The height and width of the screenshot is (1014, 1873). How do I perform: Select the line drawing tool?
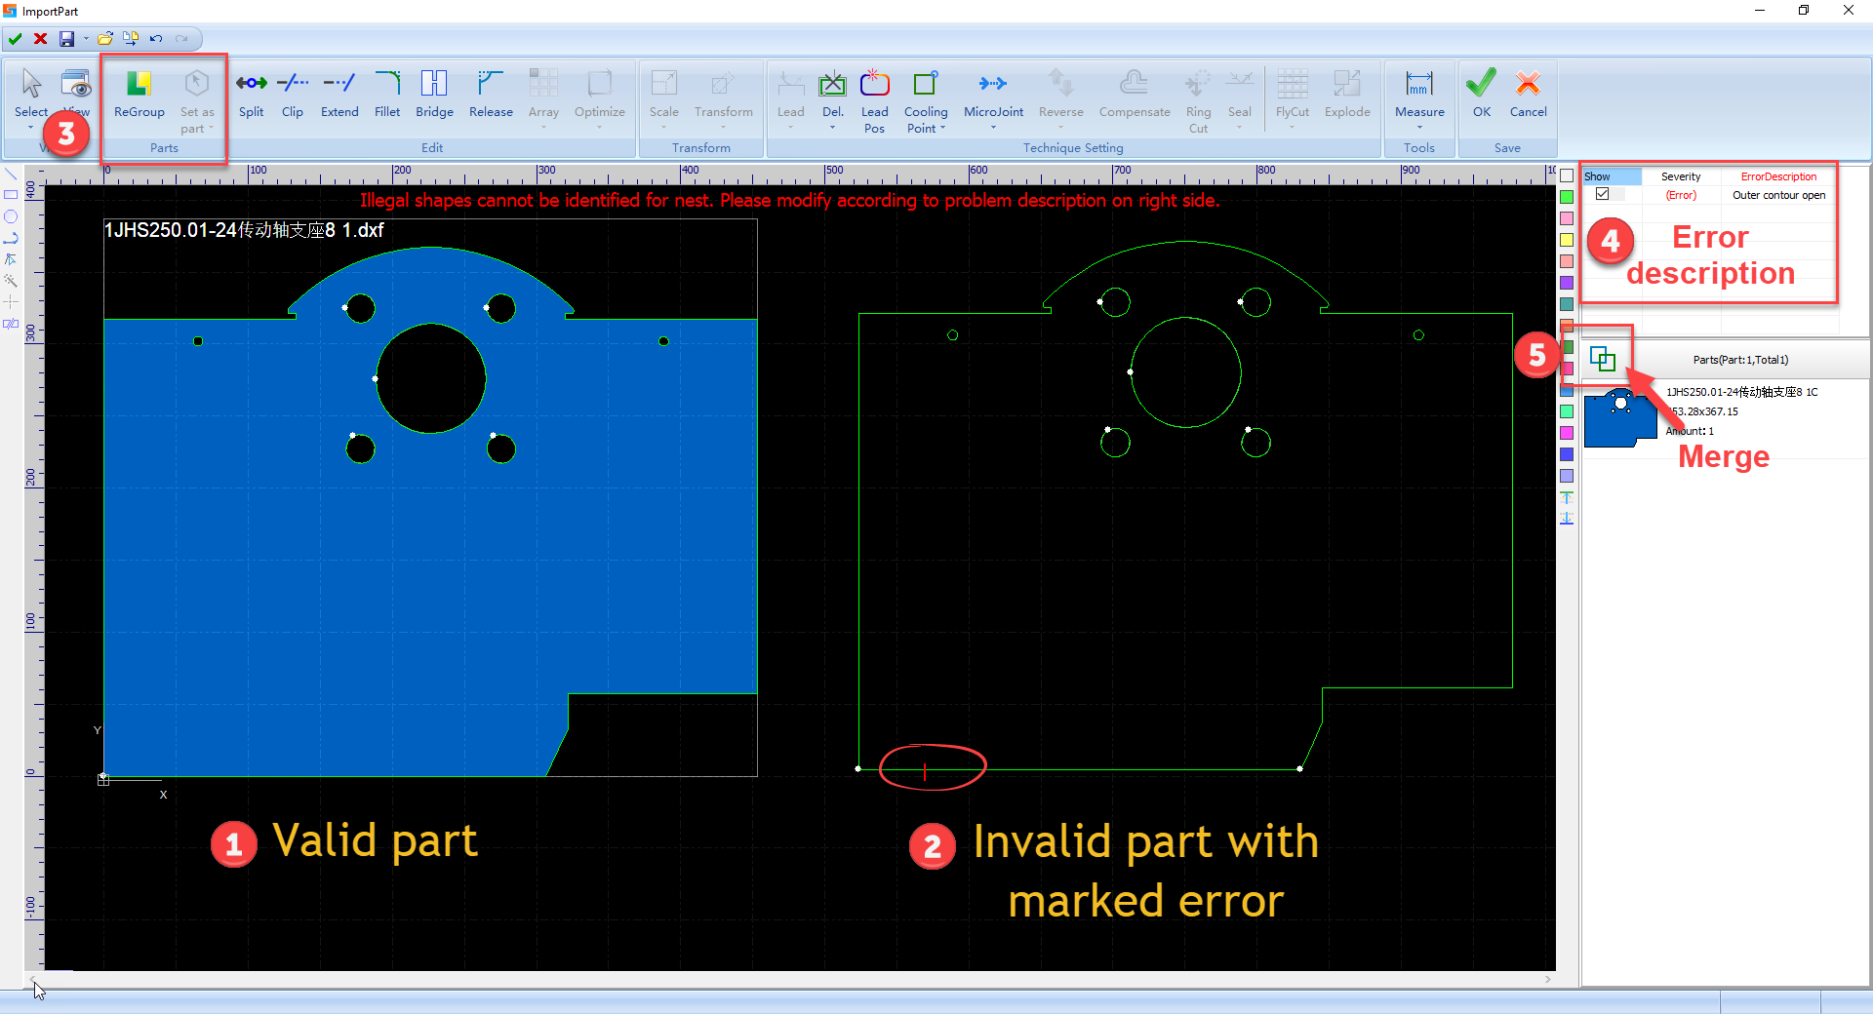11,174
